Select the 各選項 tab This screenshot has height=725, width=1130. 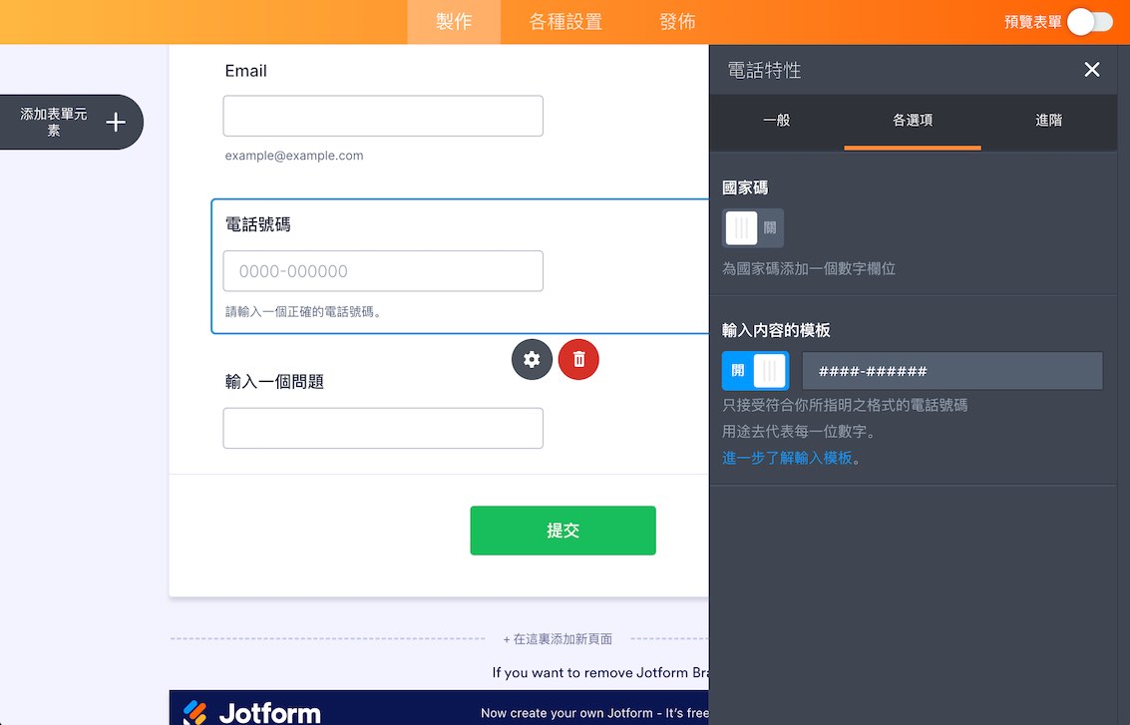click(x=913, y=121)
